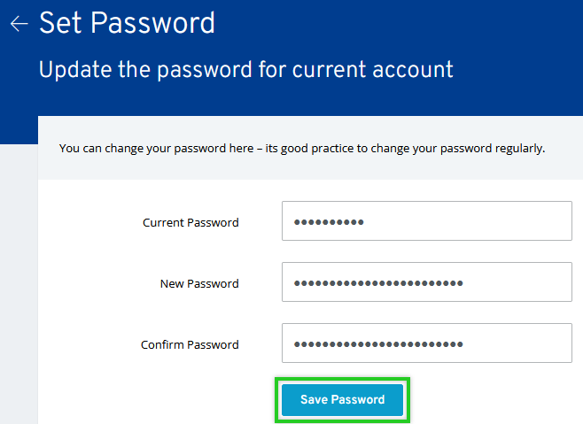
Task: Focus the Current Password input field
Action: click(x=426, y=221)
